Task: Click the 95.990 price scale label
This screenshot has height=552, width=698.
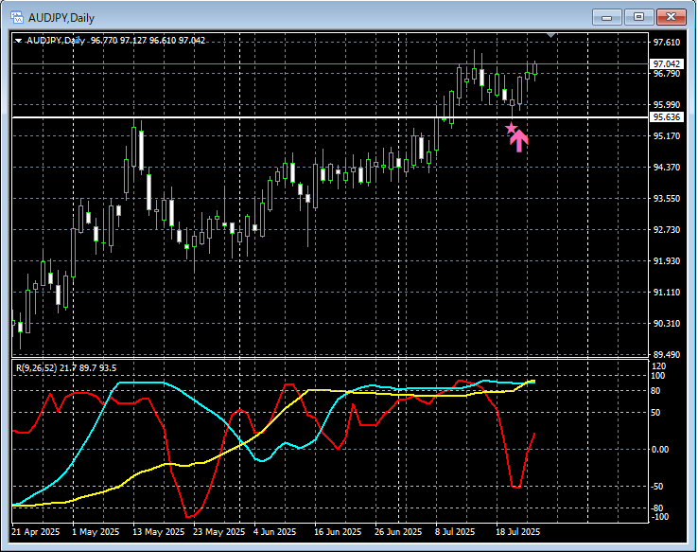Action: coord(667,105)
